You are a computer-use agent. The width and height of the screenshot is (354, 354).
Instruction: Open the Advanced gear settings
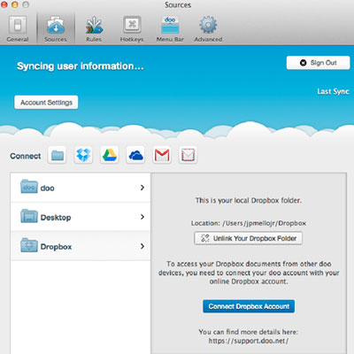208,29
